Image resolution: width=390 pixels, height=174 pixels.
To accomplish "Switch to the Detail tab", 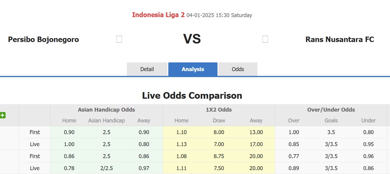I will tap(147, 69).
